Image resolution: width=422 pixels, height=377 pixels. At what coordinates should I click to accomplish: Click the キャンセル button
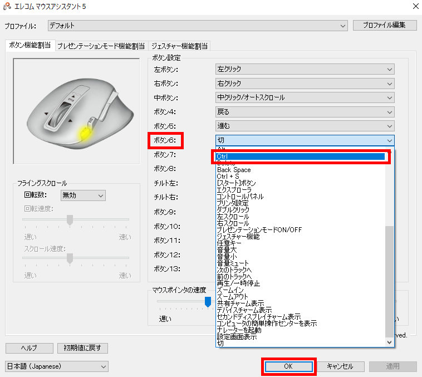click(340, 366)
